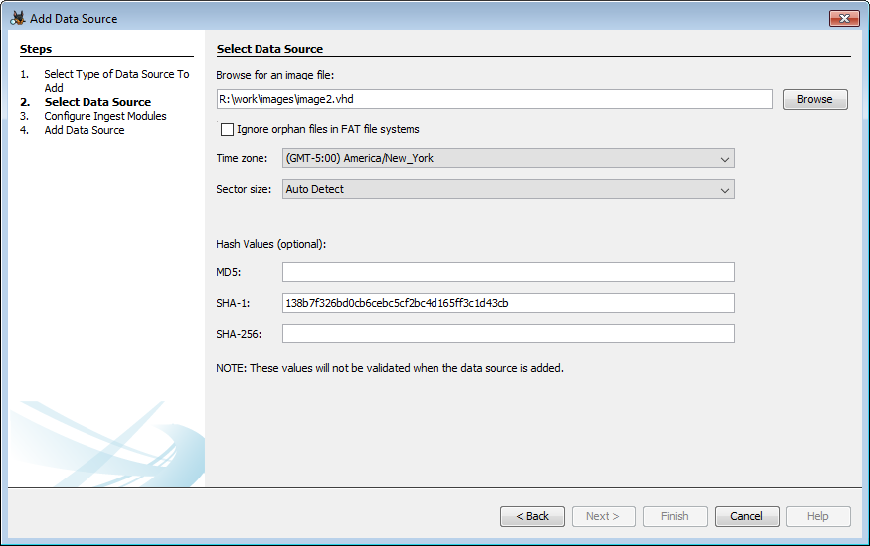Select the empty SHA-256 input box
The height and width of the screenshot is (546, 870).
508,334
